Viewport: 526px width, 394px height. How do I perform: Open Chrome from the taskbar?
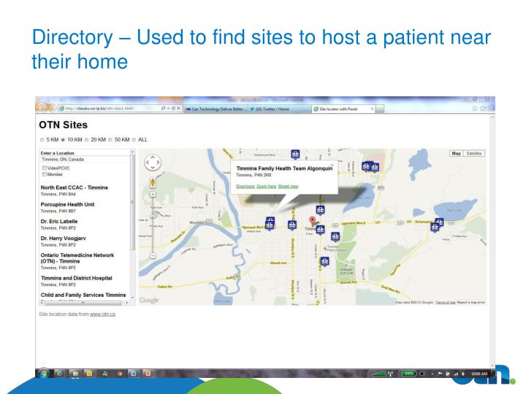pos(120,374)
